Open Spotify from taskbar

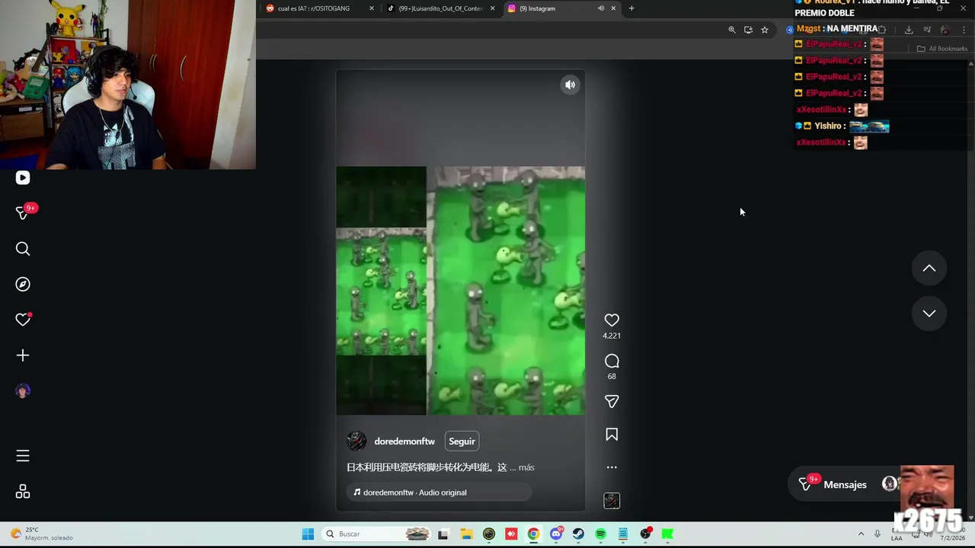click(x=601, y=534)
